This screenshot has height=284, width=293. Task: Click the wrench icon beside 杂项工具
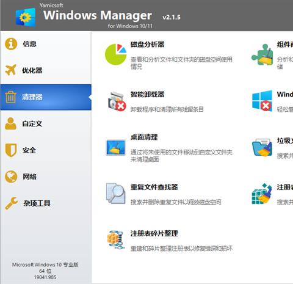pos(12,203)
